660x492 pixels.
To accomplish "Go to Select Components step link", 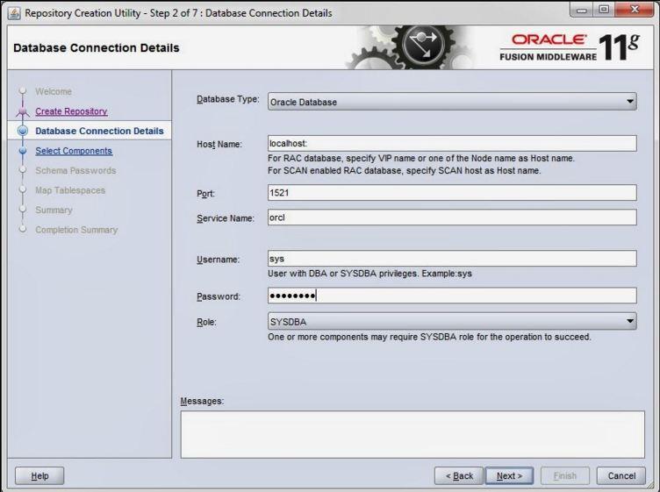I will click(74, 151).
